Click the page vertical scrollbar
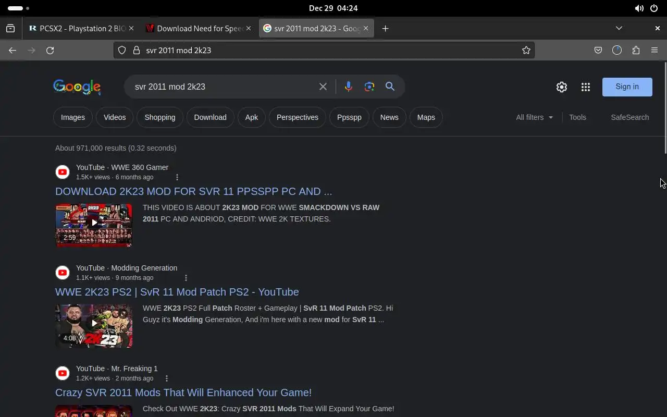Viewport: 667px width, 417px height. pyautogui.click(x=664, y=108)
